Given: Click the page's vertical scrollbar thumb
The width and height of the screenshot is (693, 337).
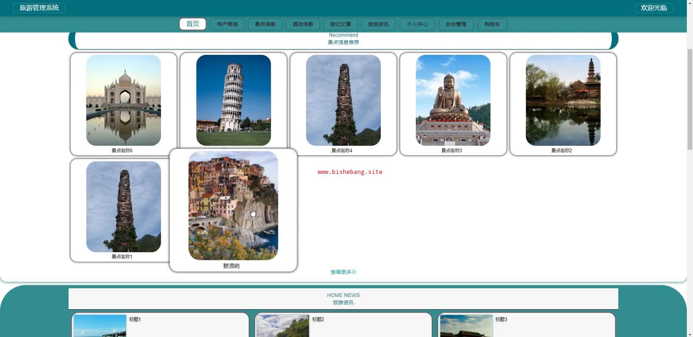Looking at the screenshot, I should pyautogui.click(x=690, y=99).
